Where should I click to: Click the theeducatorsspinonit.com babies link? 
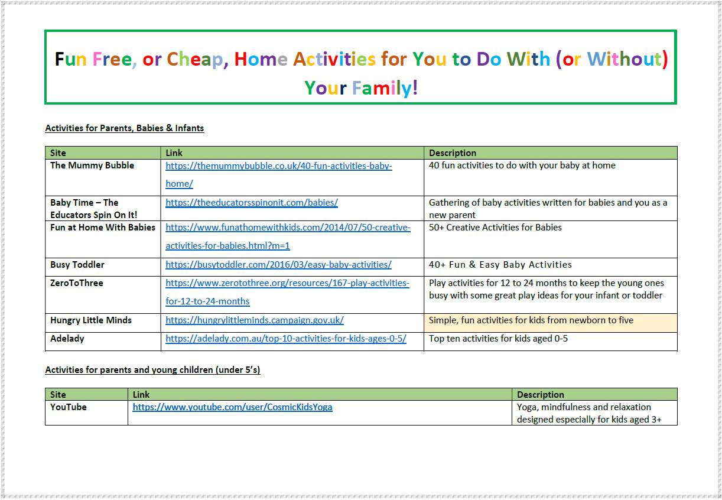point(252,203)
